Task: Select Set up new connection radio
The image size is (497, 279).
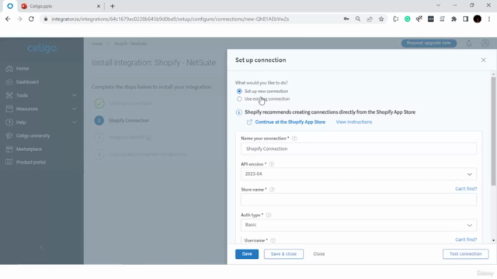Action: coord(239,91)
